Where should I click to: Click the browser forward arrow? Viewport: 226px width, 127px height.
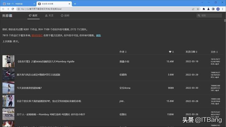tap(8, 9)
